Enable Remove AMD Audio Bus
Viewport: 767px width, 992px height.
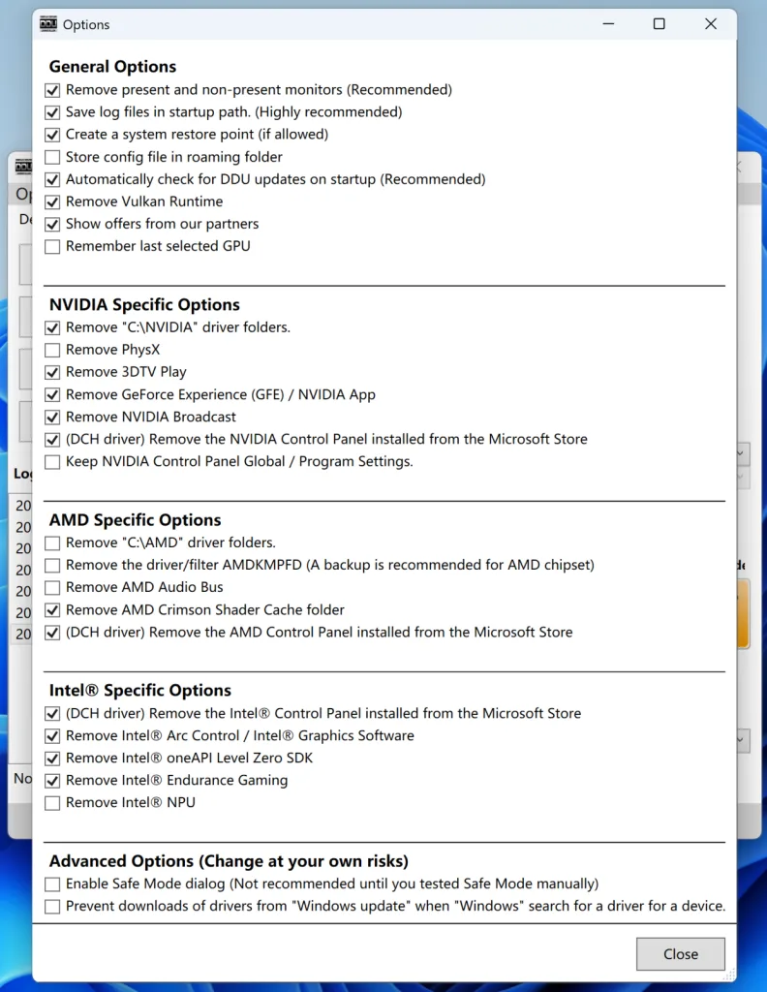pyautogui.click(x=52, y=587)
